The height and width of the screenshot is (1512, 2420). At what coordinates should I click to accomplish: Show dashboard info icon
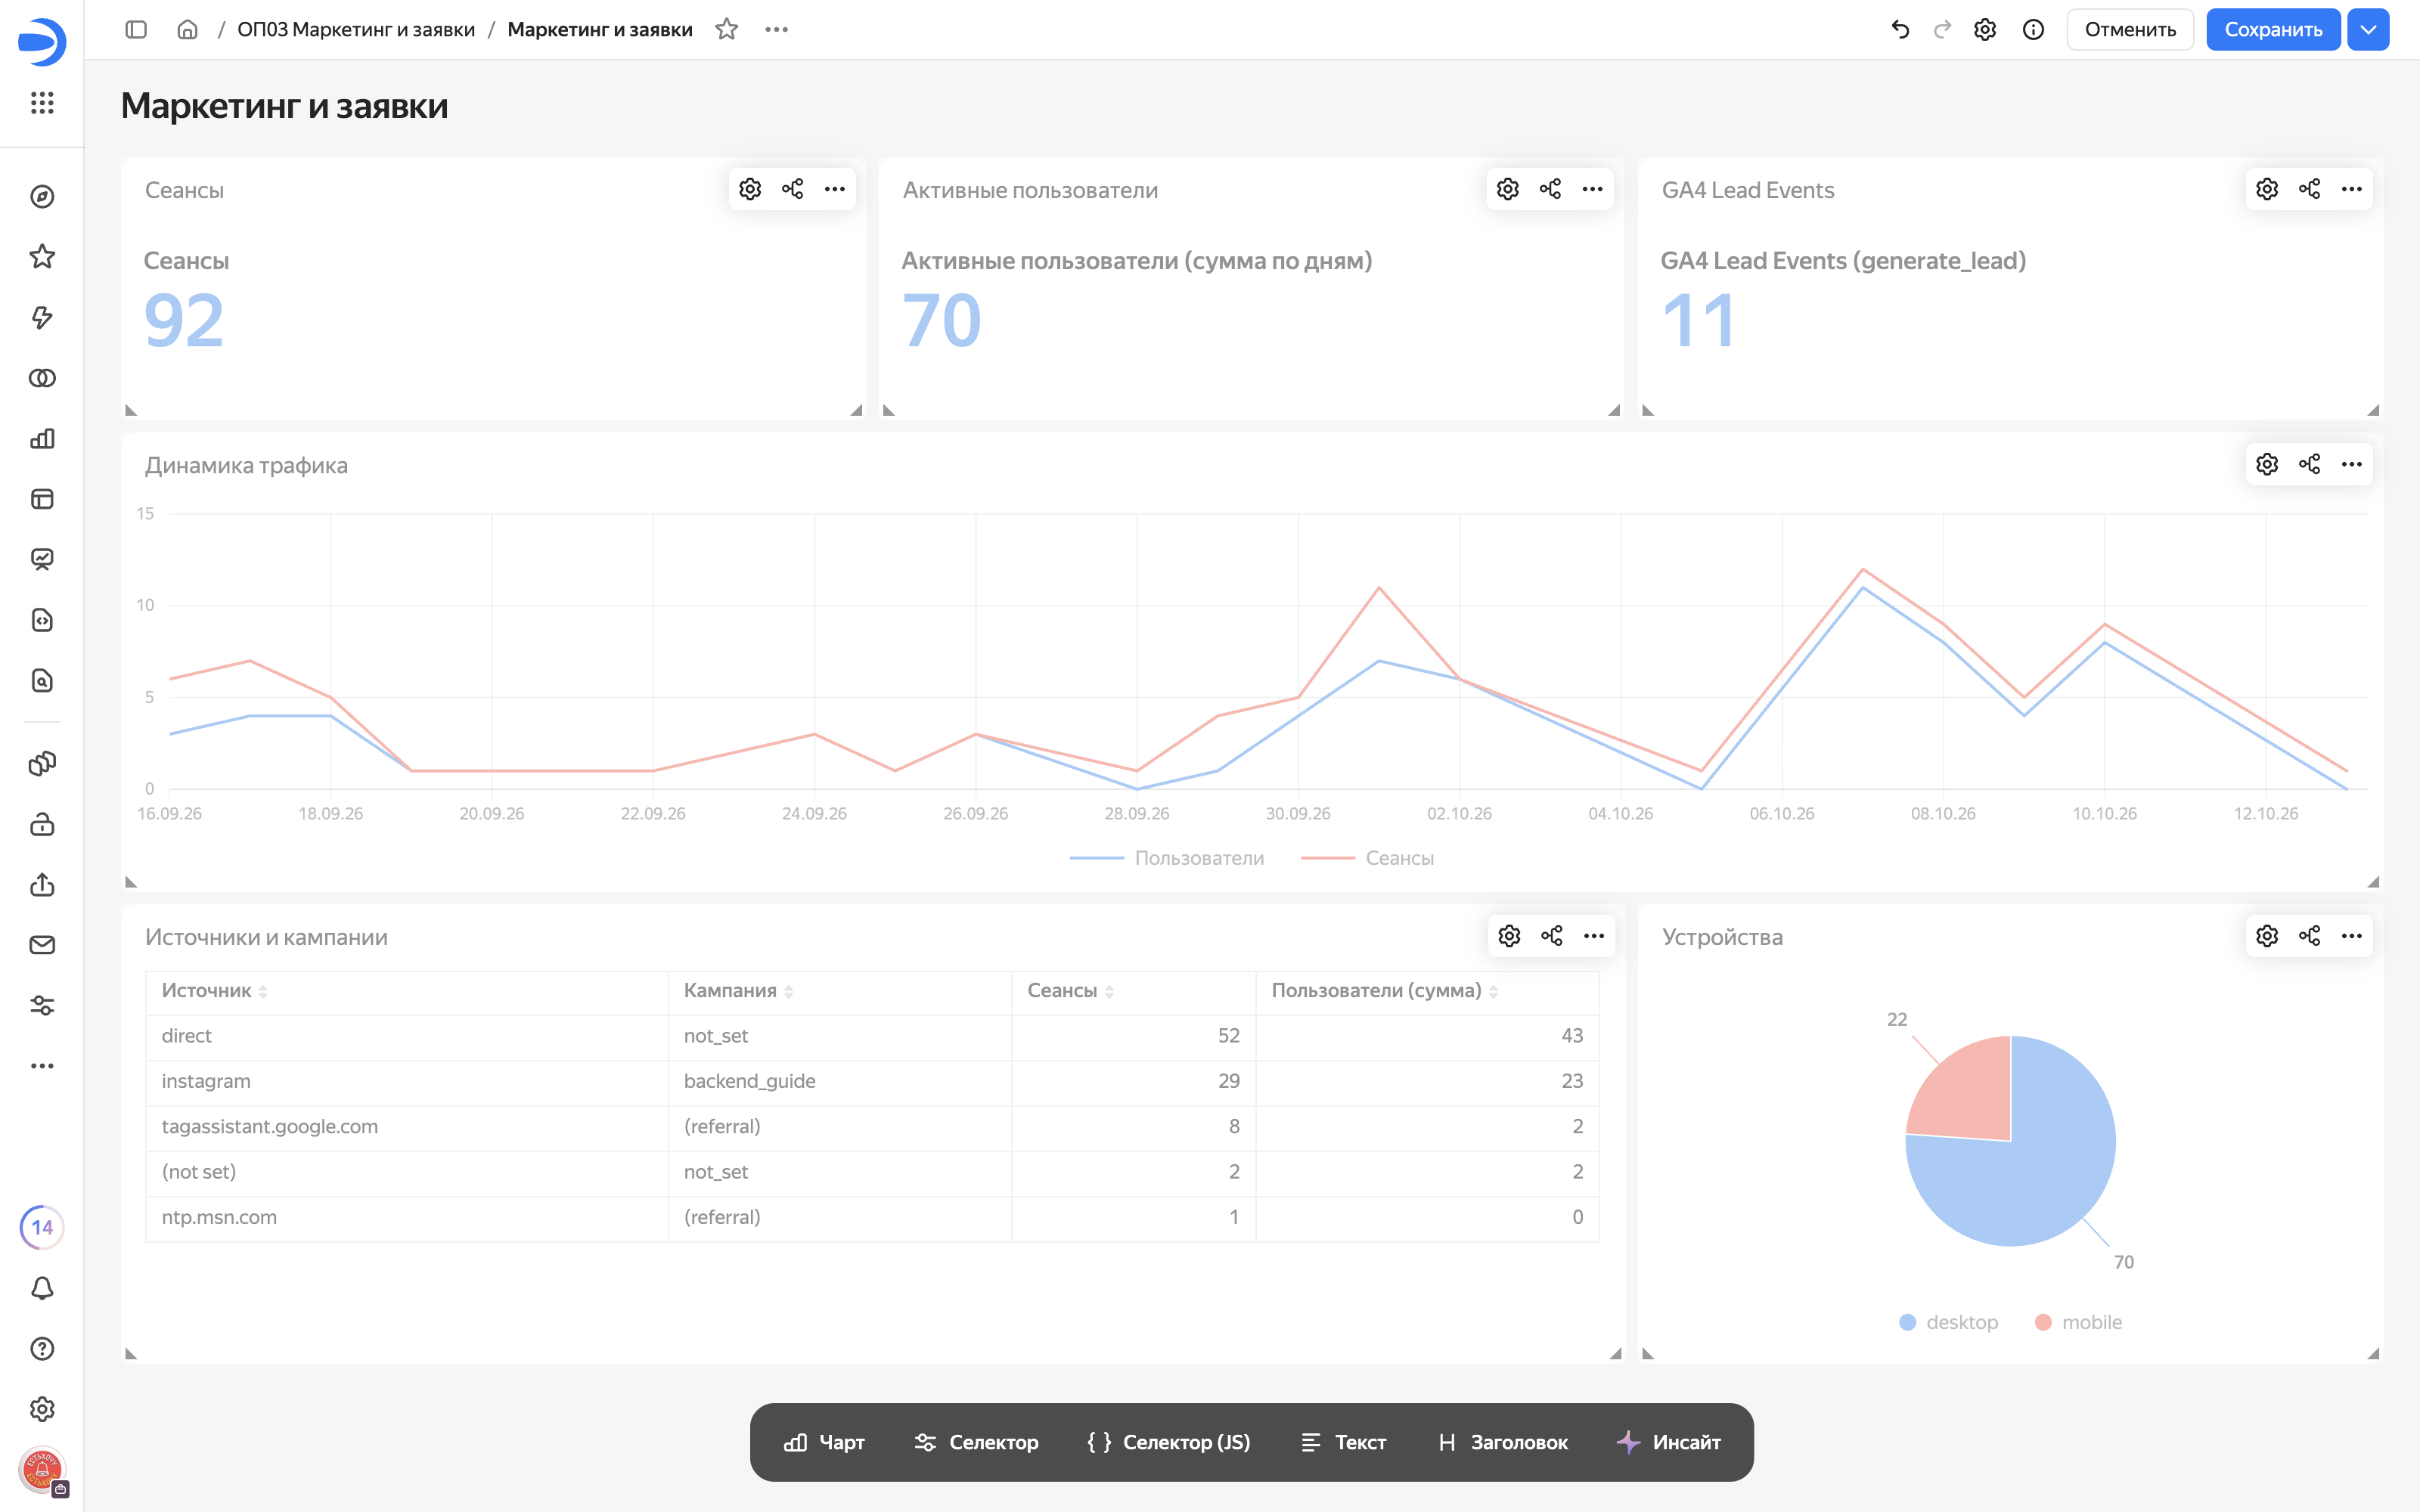coord(2033,29)
